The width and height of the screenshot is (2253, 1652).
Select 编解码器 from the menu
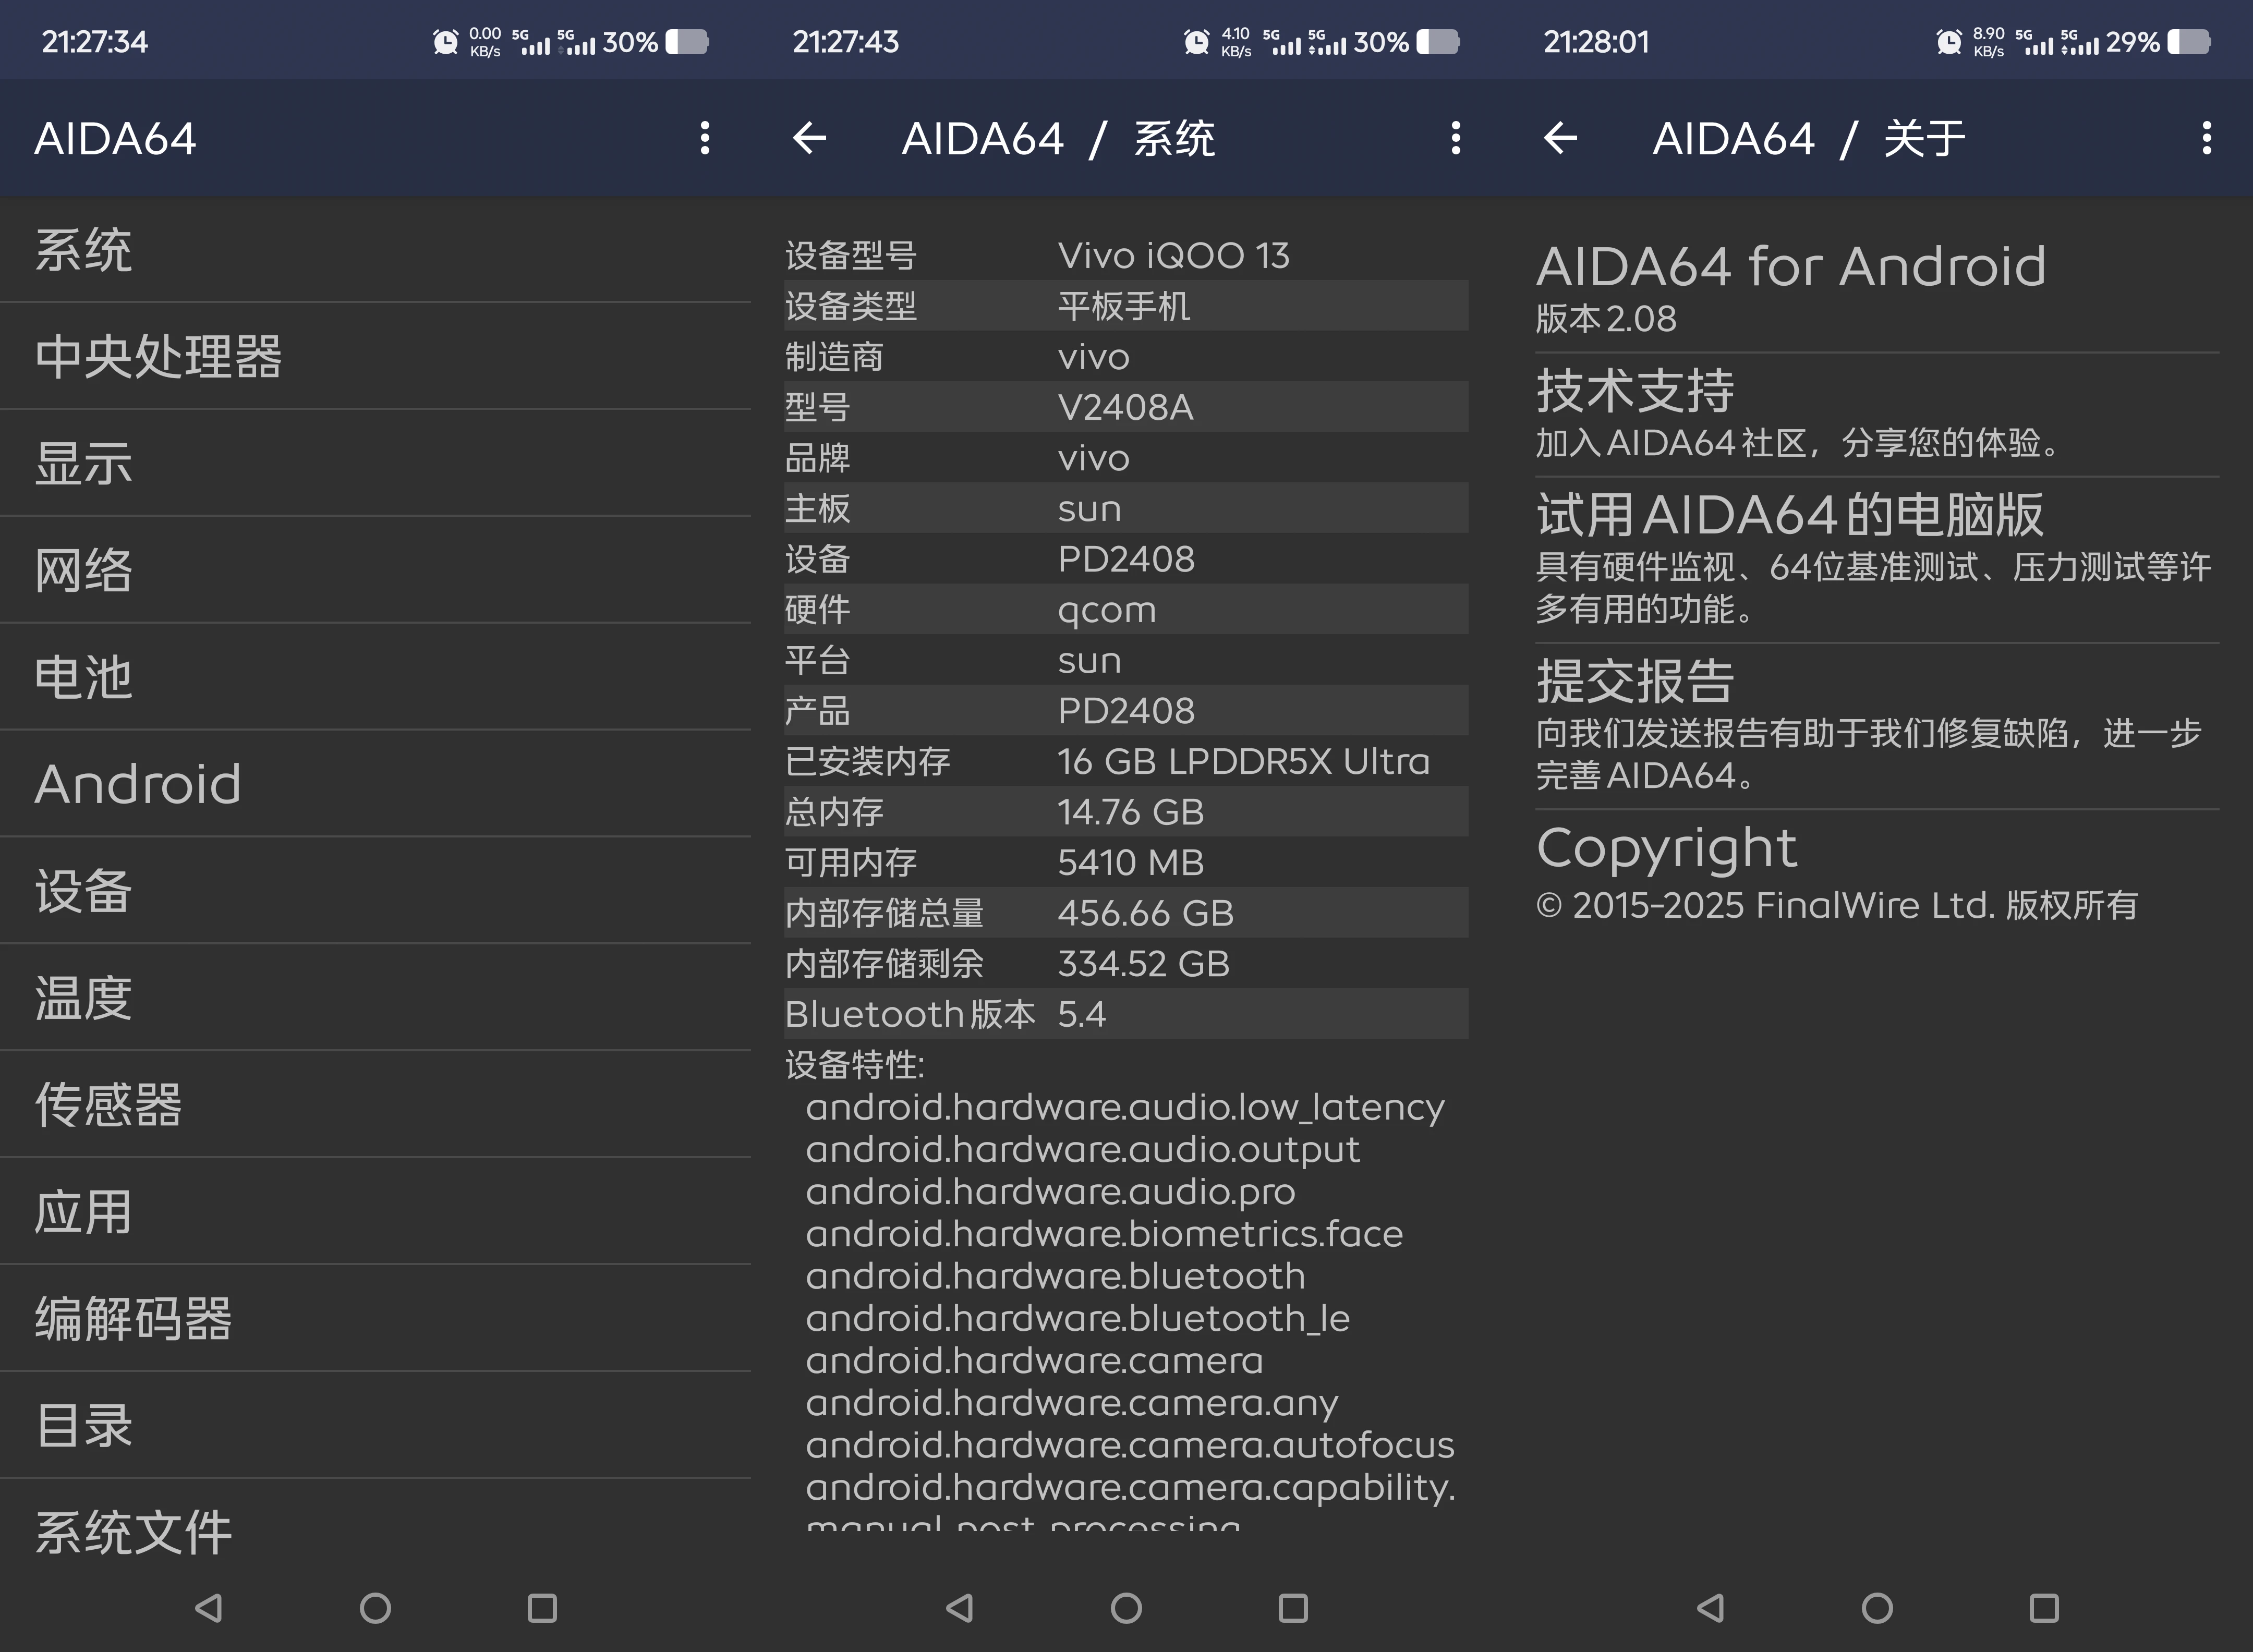(375, 1319)
